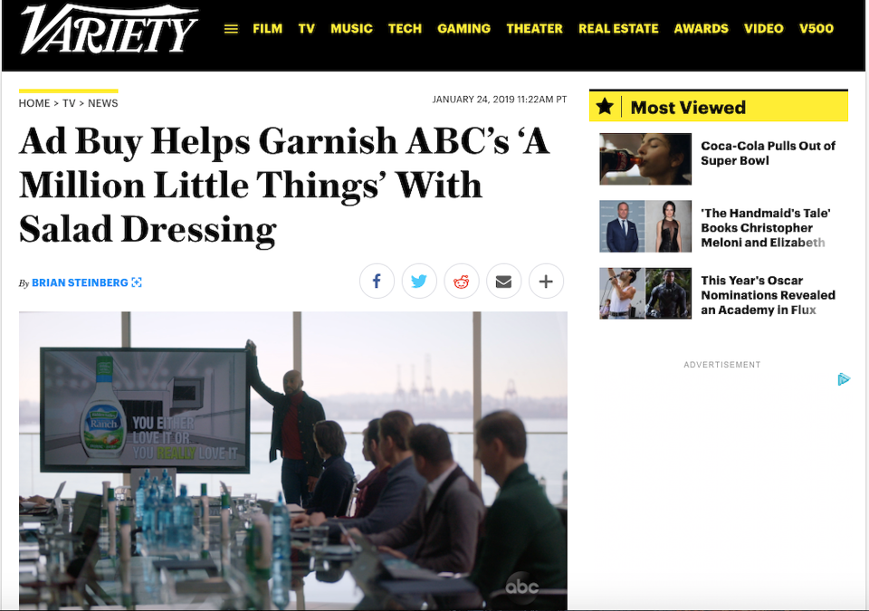This screenshot has height=611, width=869.
Task: Open Coca-Cola Pulls Out of Super Bowl story
Action: [768, 153]
